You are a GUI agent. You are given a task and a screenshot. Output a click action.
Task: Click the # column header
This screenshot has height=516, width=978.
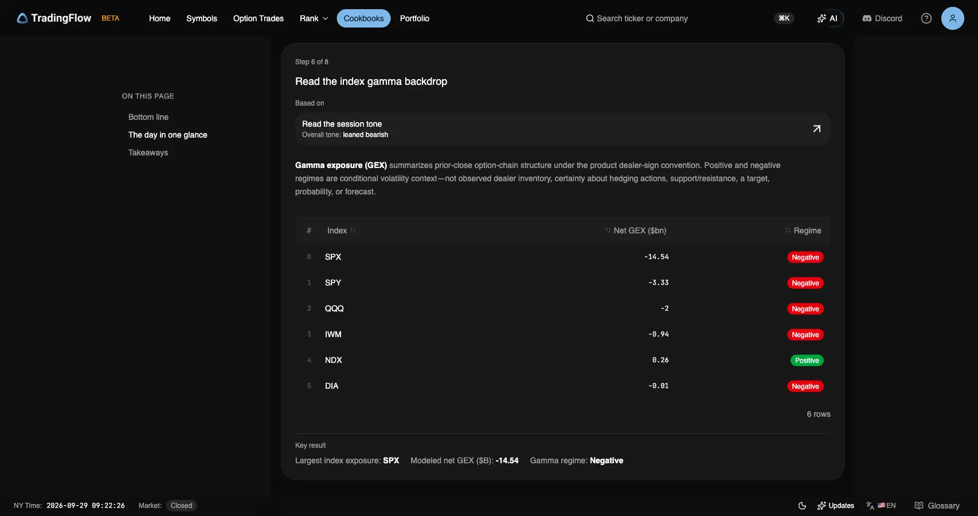point(309,230)
